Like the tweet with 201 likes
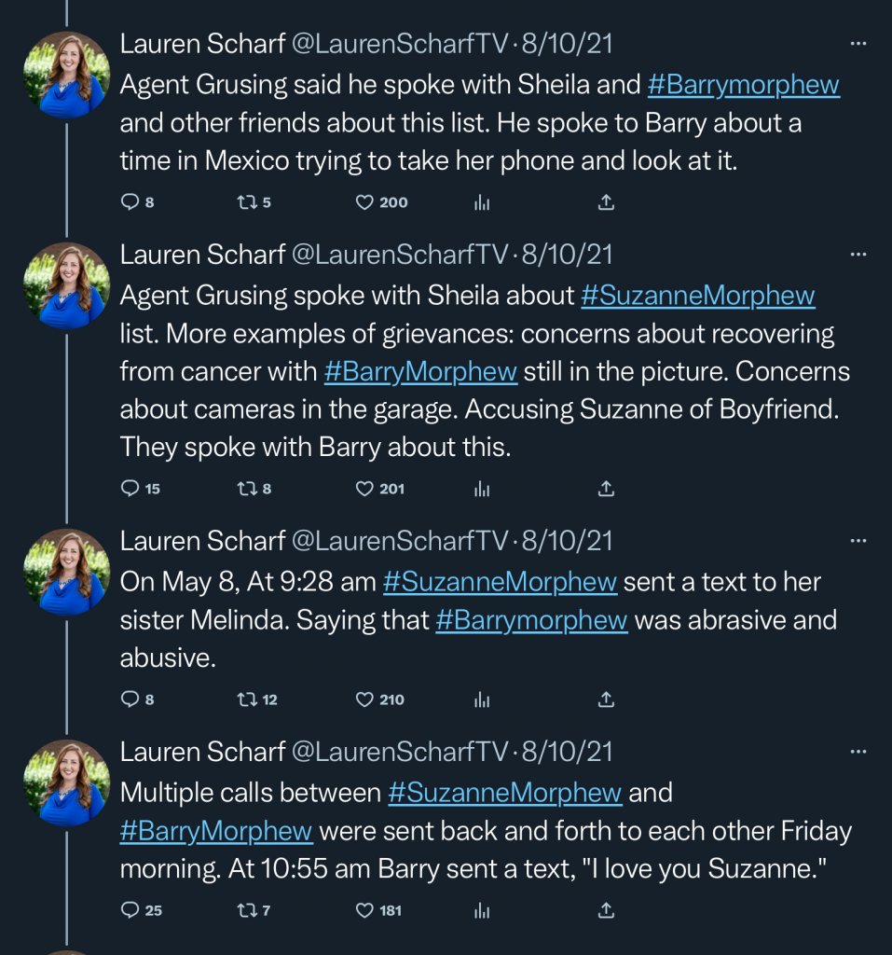The image size is (892, 955). [365, 488]
